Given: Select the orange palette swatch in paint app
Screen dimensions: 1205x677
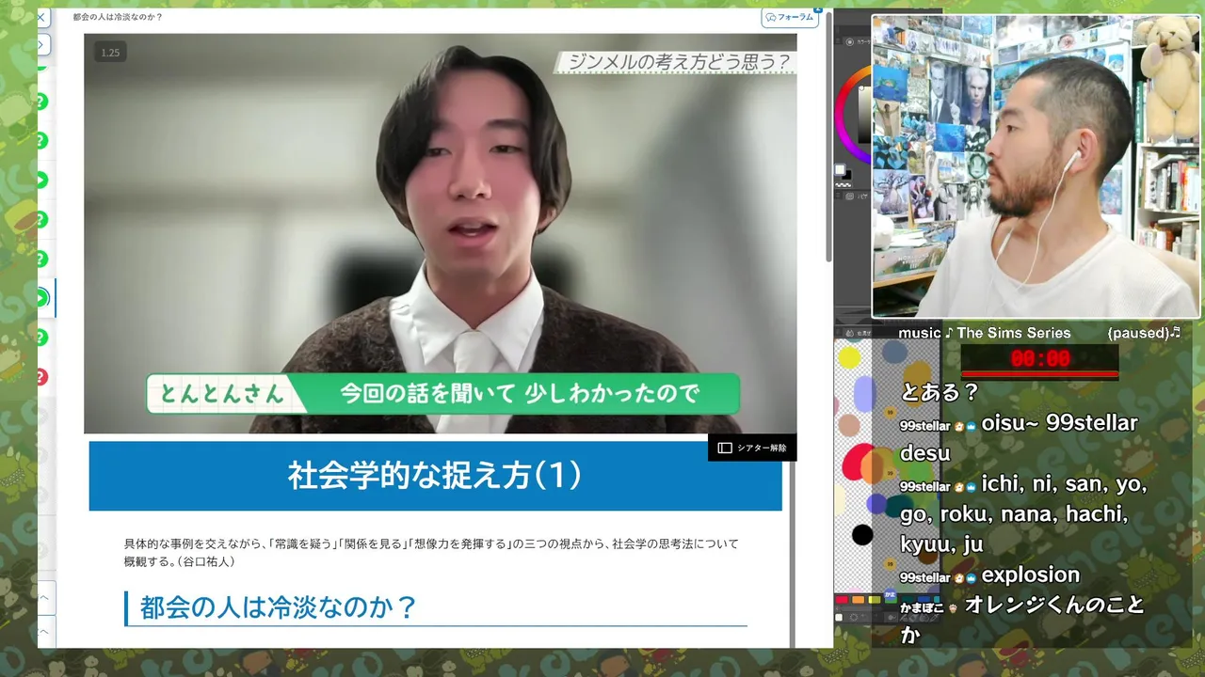Looking at the screenshot, I should coord(858,599).
